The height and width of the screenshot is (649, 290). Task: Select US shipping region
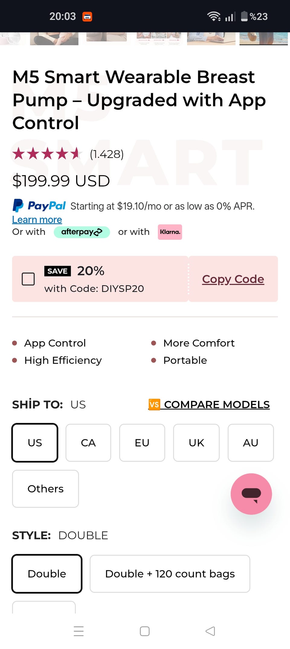coord(35,443)
